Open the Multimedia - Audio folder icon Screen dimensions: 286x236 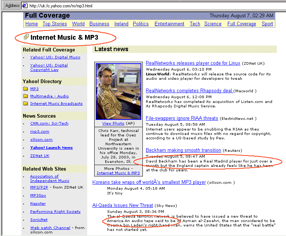pos(25,96)
